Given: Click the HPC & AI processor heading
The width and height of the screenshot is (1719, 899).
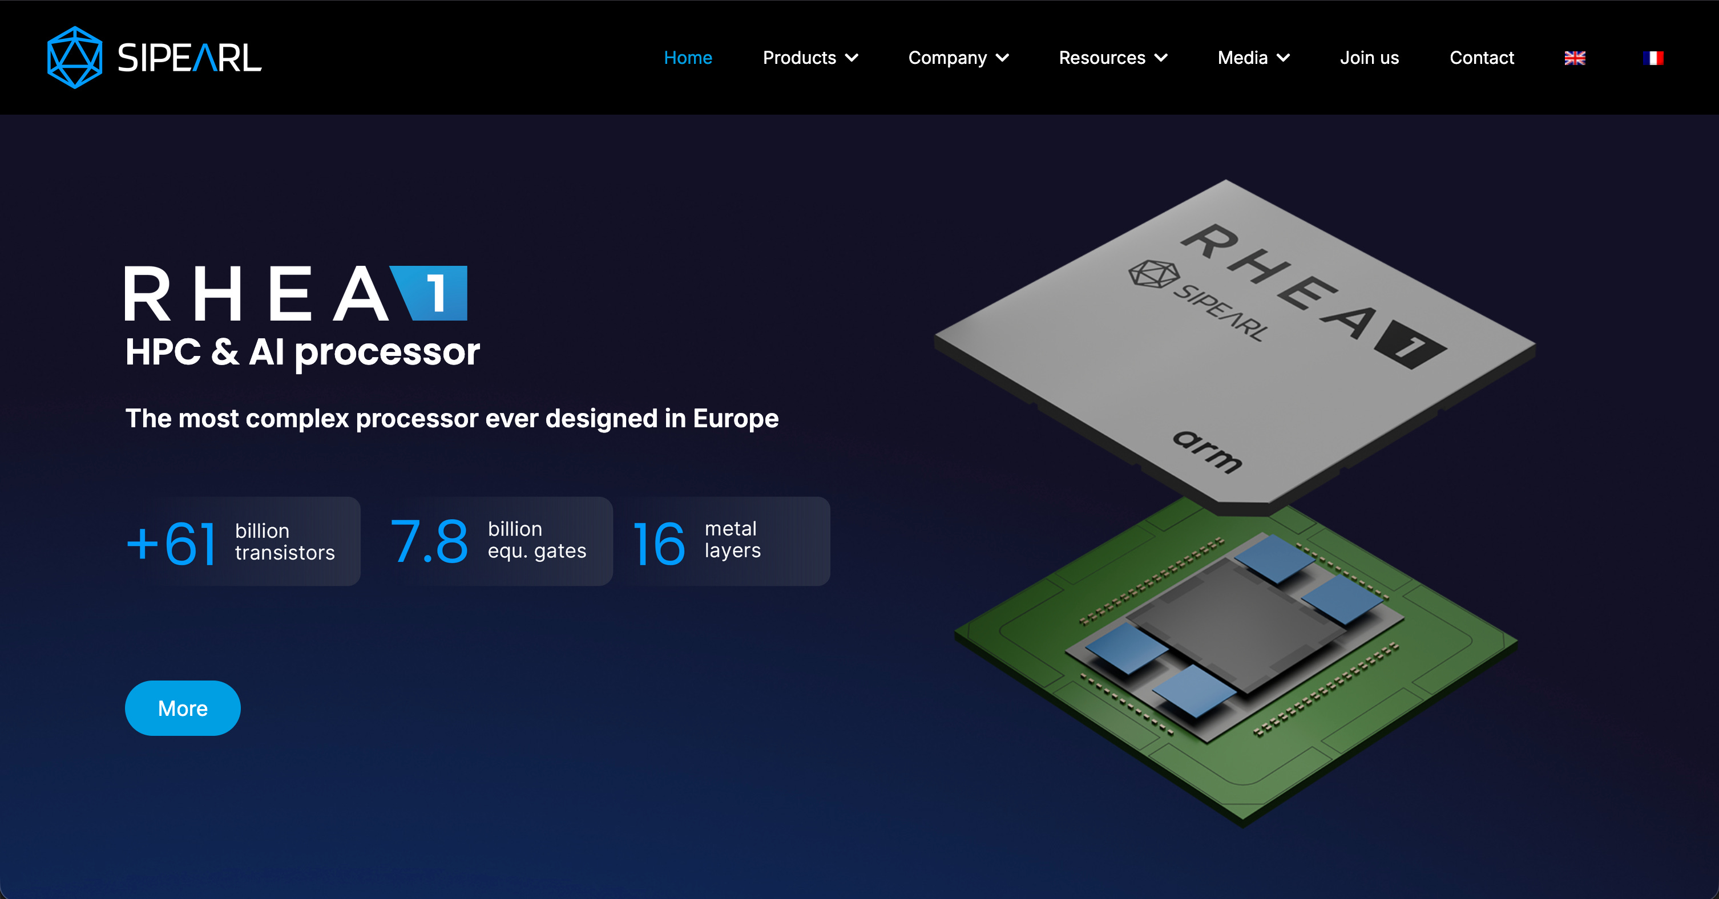Looking at the screenshot, I should point(302,351).
